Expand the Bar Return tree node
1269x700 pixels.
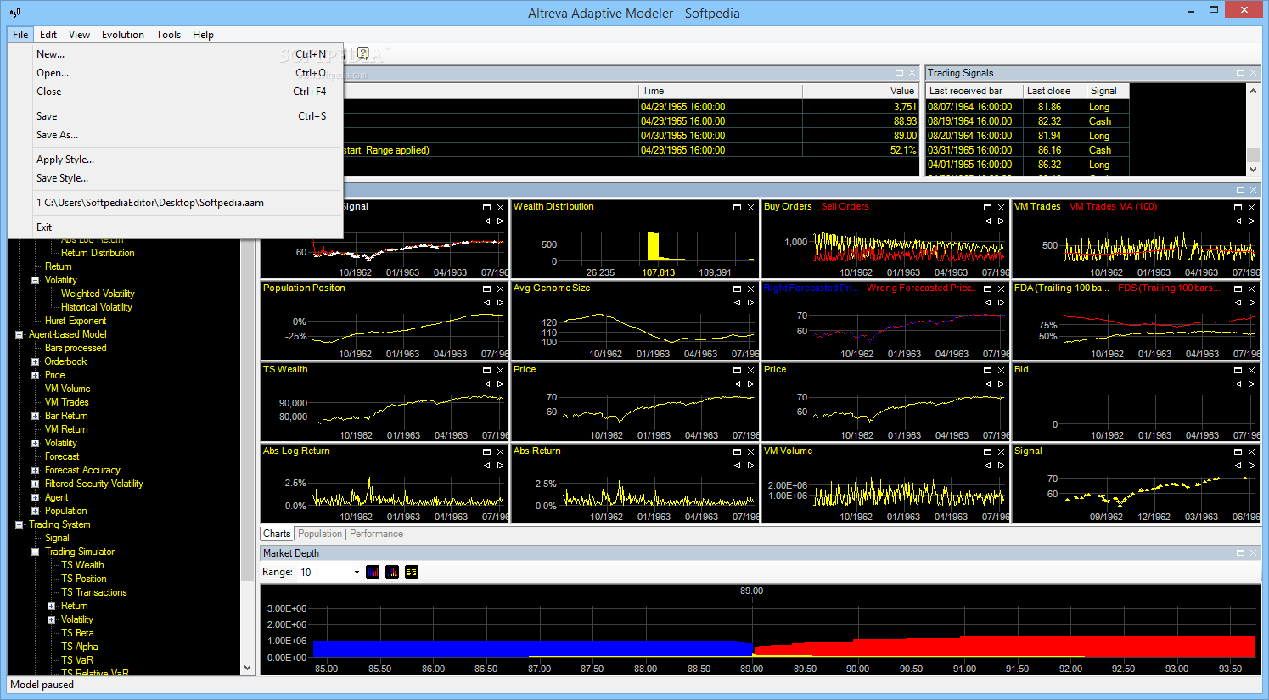click(x=35, y=416)
